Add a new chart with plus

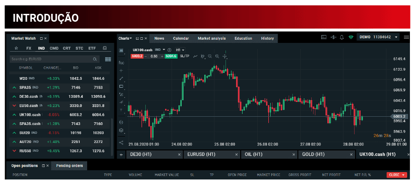[122, 155]
